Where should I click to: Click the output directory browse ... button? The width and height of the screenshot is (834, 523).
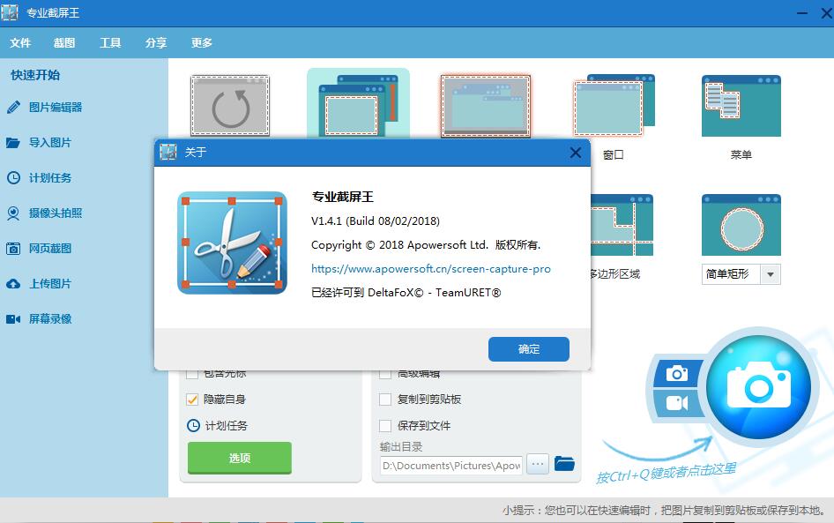tap(537, 465)
